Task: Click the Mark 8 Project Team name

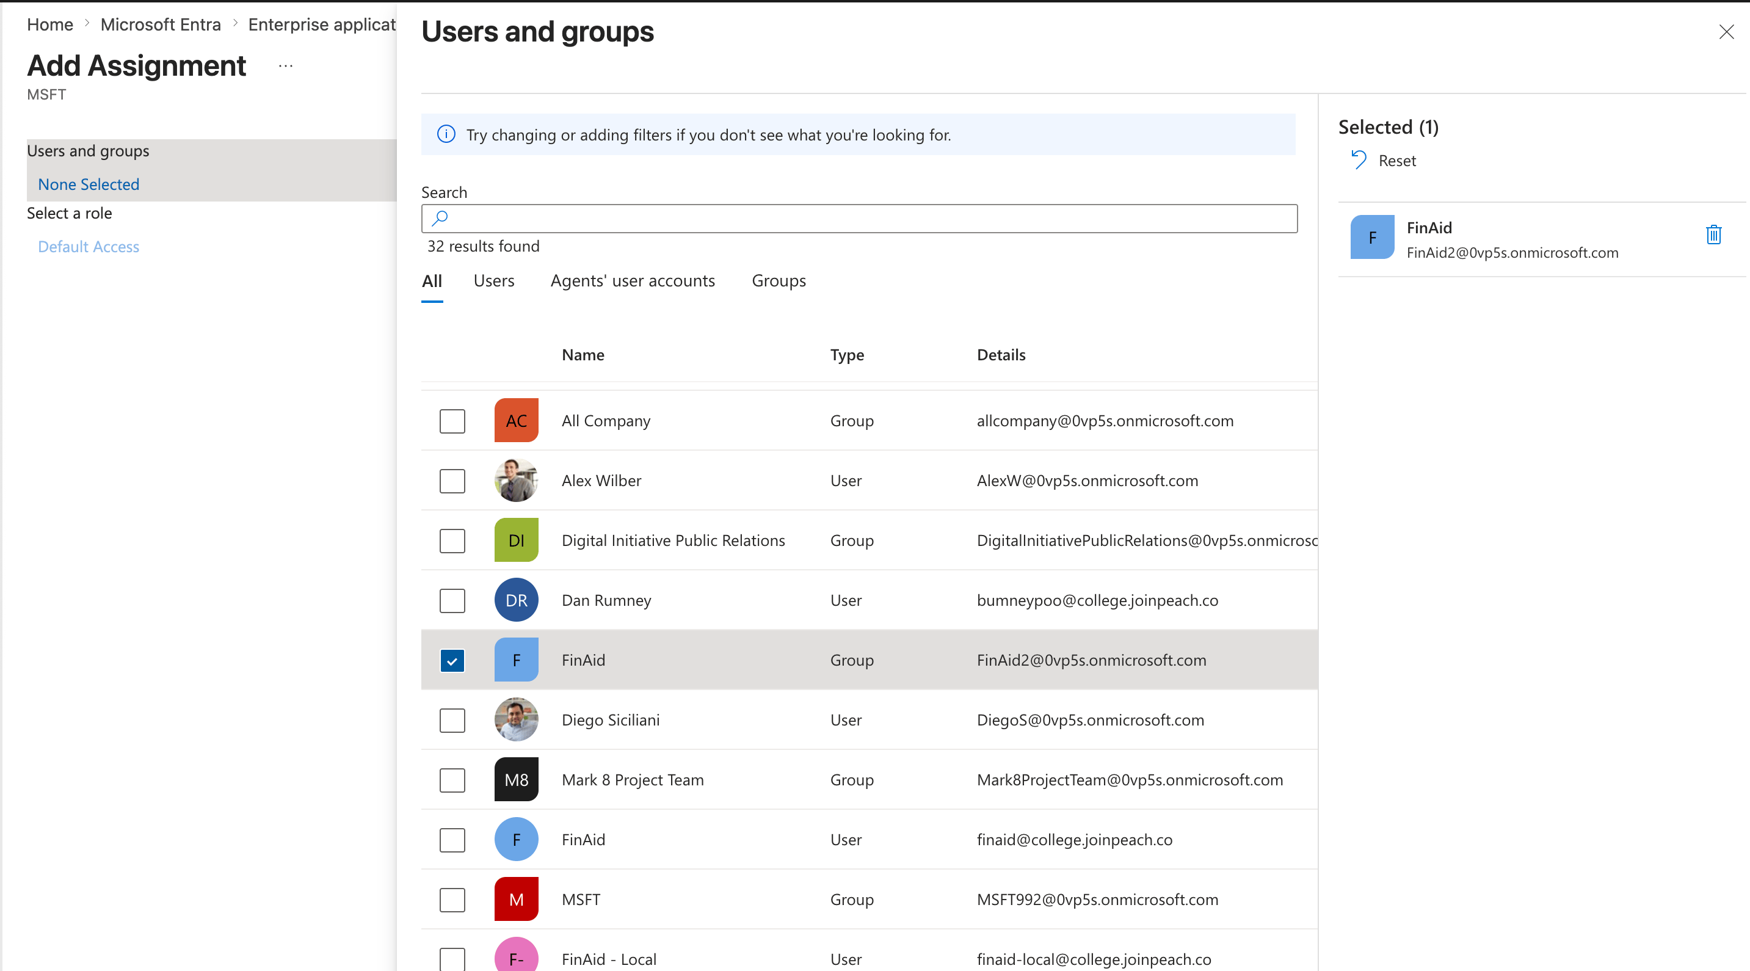Action: point(633,779)
